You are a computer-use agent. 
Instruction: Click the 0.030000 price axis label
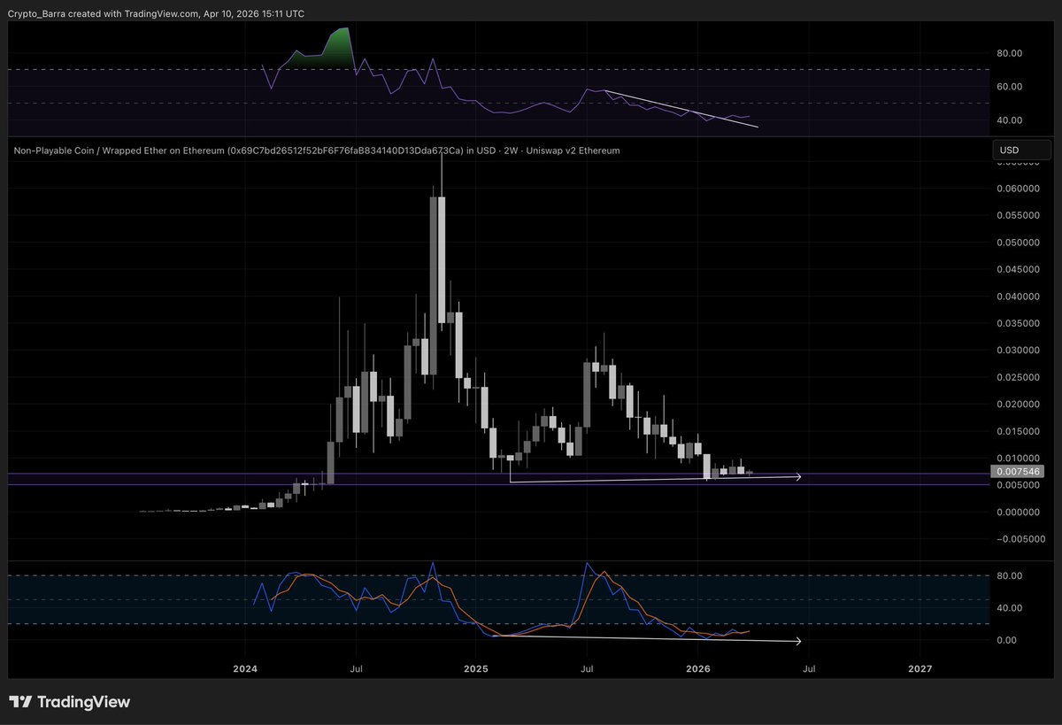pos(1017,351)
